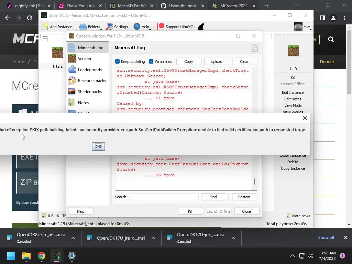Click the Add Instance toolbar icon
The image size is (352, 264).
[x=45, y=26]
